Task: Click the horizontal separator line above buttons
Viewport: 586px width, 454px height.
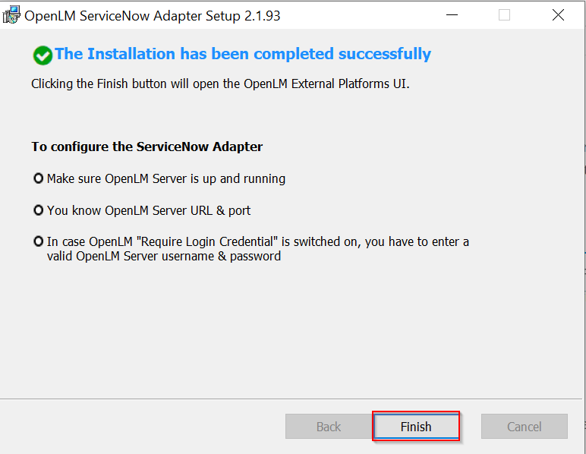Action: point(288,399)
